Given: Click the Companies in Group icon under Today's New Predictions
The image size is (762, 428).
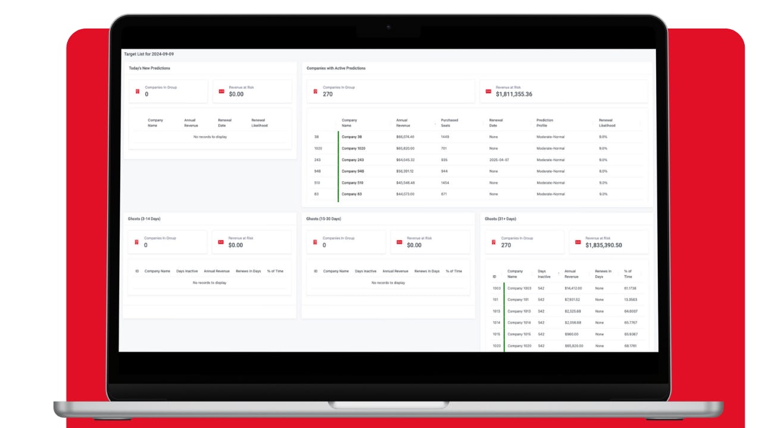Looking at the screenshot, I should tap(138, 90).
